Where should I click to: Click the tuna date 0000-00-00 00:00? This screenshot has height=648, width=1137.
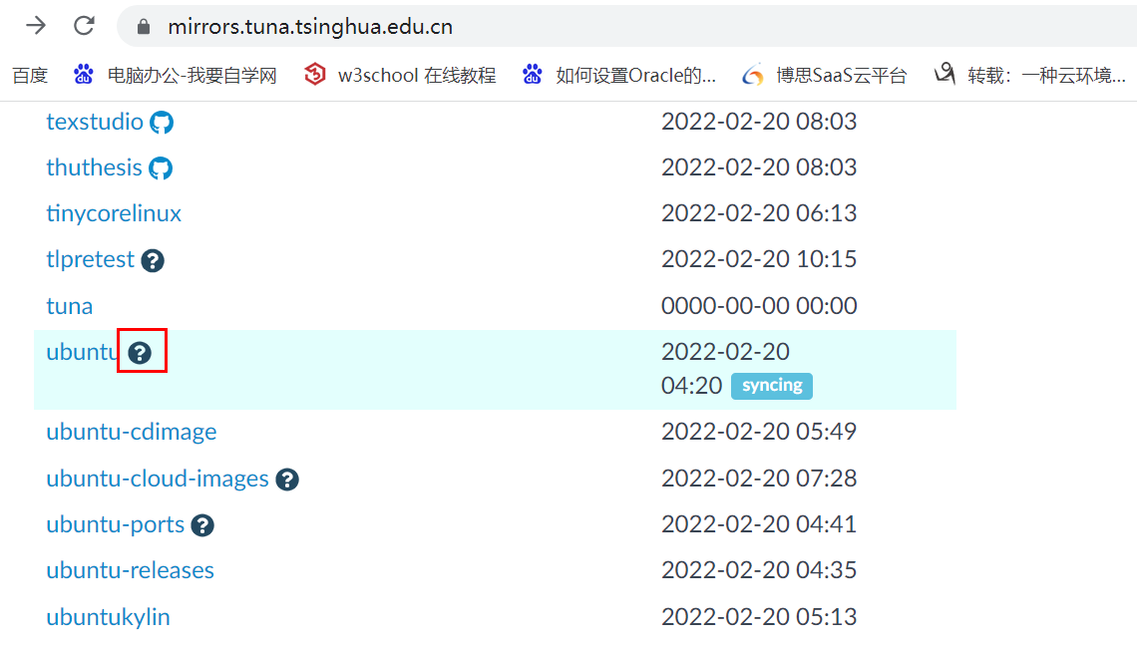point(759,306)
